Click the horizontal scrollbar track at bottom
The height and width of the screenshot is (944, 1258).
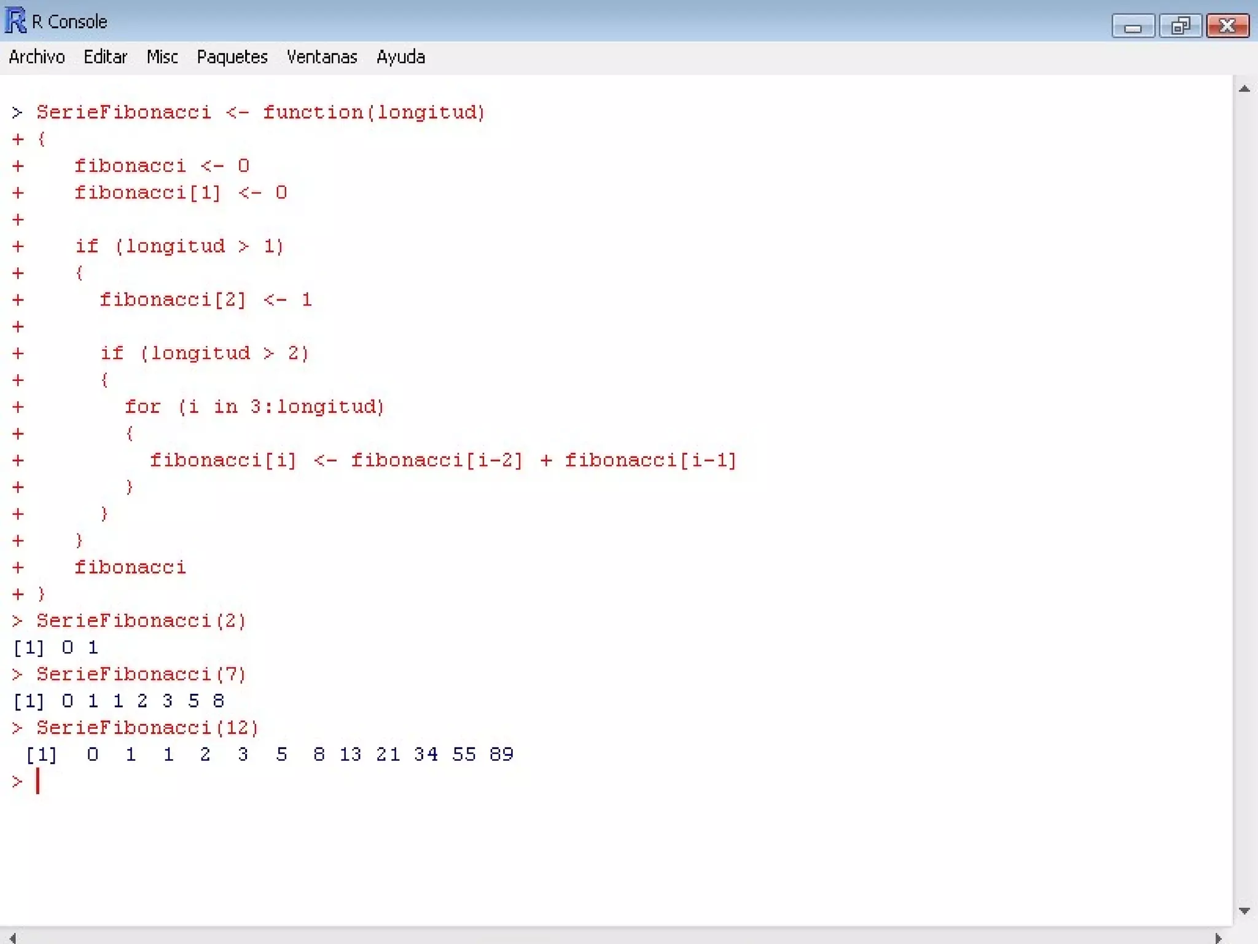pos(614,938)
